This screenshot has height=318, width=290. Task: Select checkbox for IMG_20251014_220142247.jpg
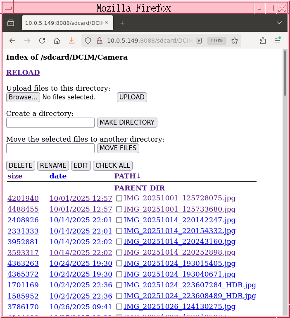tap(119, 220)
